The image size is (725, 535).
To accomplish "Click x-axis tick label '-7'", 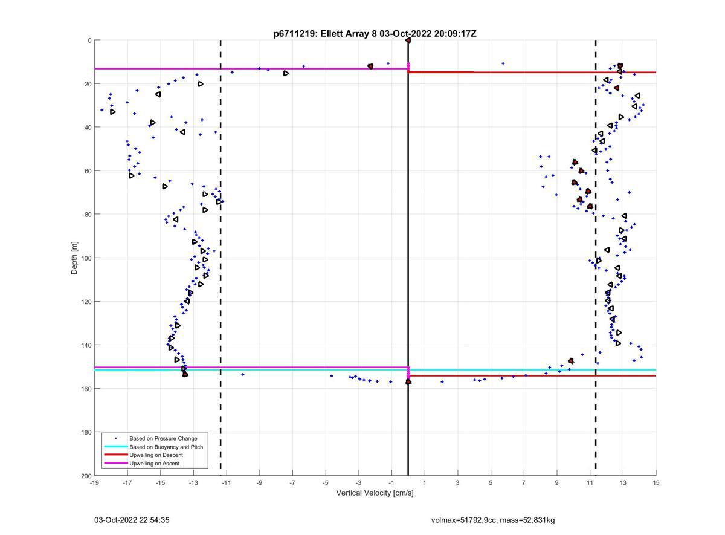I will pyautogui.click(x=292, y=483).
